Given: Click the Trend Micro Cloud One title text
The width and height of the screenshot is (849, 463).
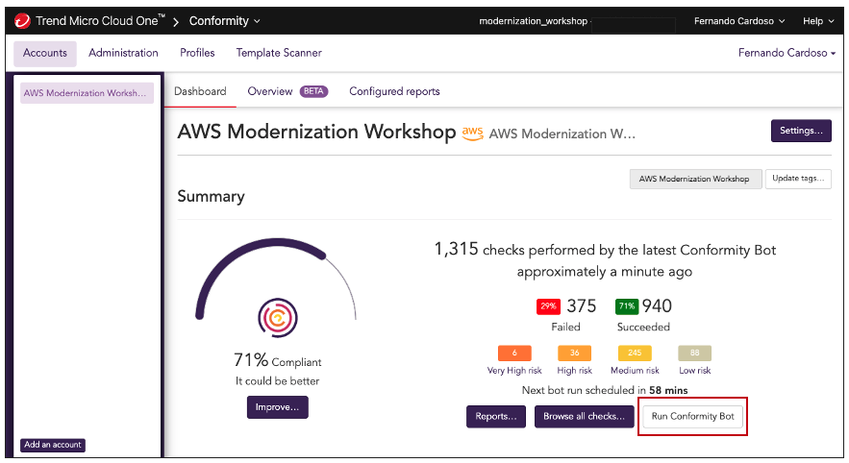Looking at the screenshot, I should coord(100,21).
